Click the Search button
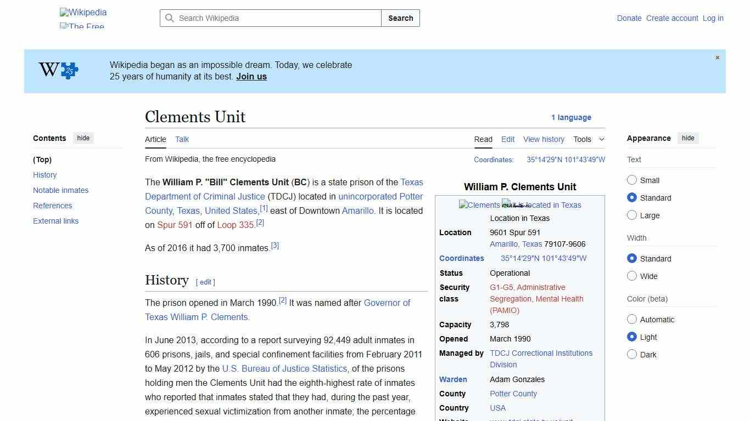 [x=400, y=18]
